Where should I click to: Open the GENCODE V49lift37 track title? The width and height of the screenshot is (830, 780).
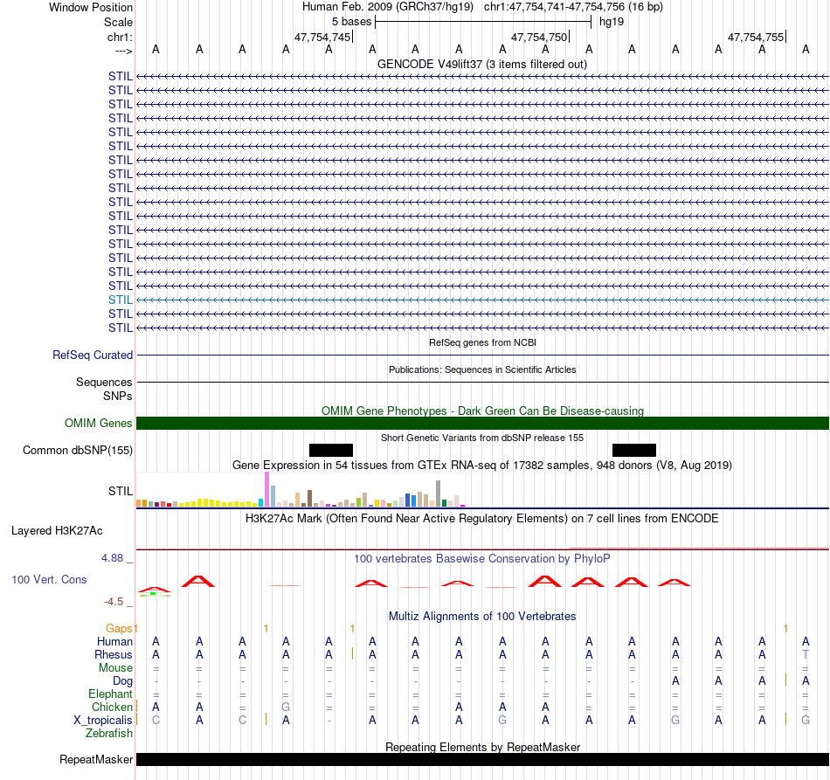pos(481,64)
